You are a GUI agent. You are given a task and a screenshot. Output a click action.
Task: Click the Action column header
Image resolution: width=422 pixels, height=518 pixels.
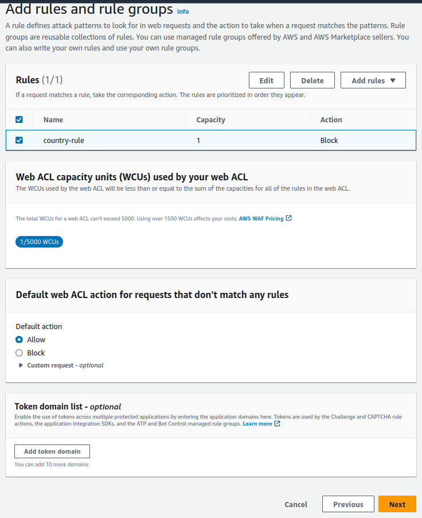pyautogui.click(x=331, y=119)
